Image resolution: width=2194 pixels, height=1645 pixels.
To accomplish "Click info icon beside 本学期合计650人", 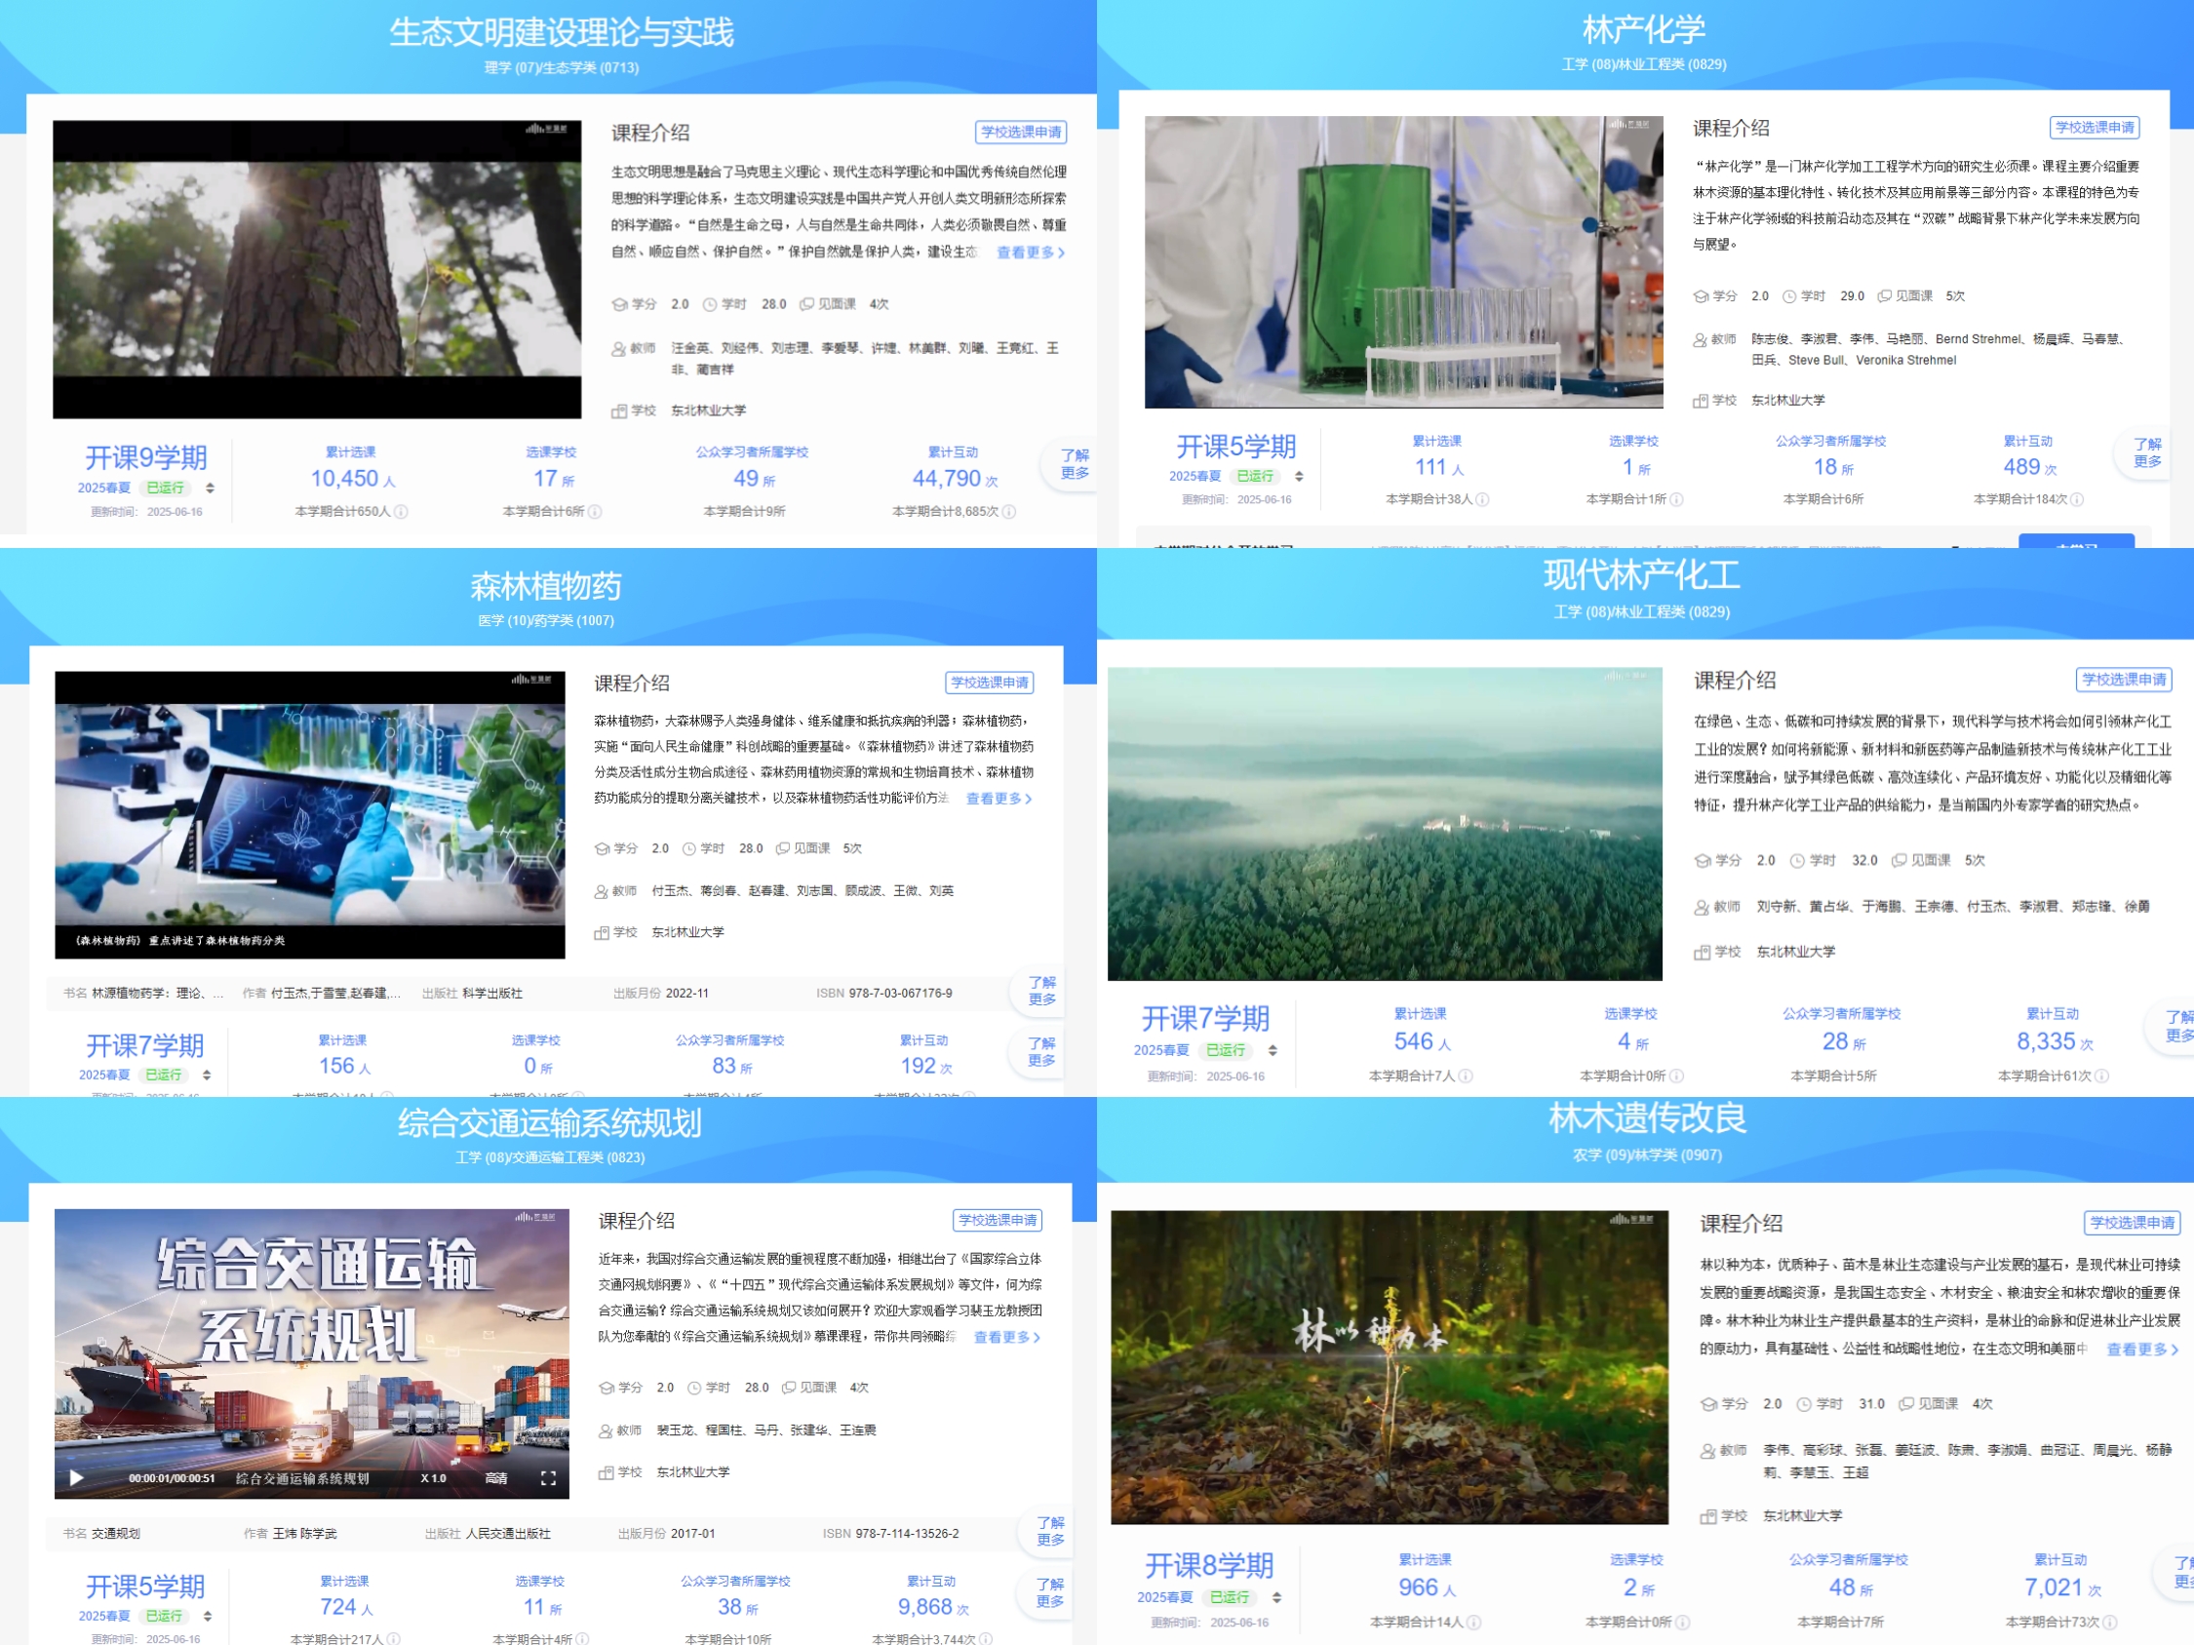I will click(401, 512).
